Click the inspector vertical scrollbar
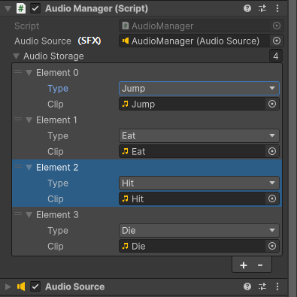This screenshot has width=297, height=297. [292, 148]
